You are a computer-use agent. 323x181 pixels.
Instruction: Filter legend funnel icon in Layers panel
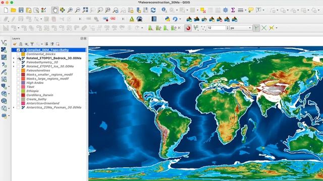32,44
